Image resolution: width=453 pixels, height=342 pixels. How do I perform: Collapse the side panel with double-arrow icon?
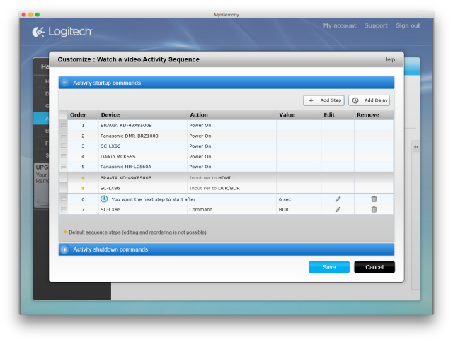coord(416,147)
